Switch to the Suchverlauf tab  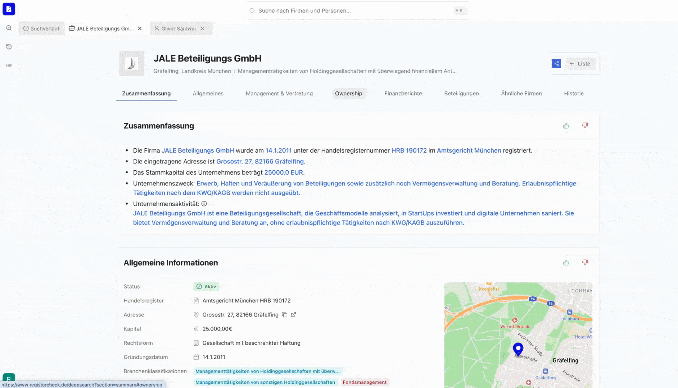tap(41, 28)
